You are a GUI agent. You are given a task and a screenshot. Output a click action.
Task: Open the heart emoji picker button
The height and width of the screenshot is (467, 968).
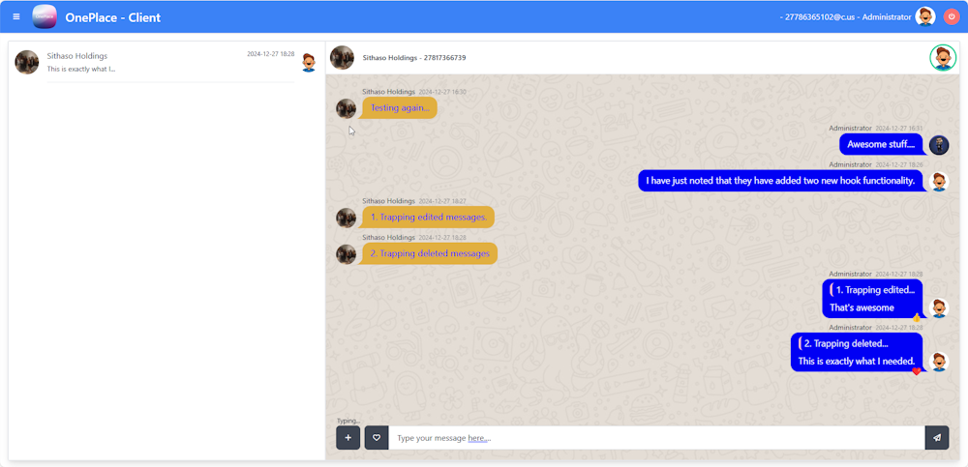click(377, 437)
